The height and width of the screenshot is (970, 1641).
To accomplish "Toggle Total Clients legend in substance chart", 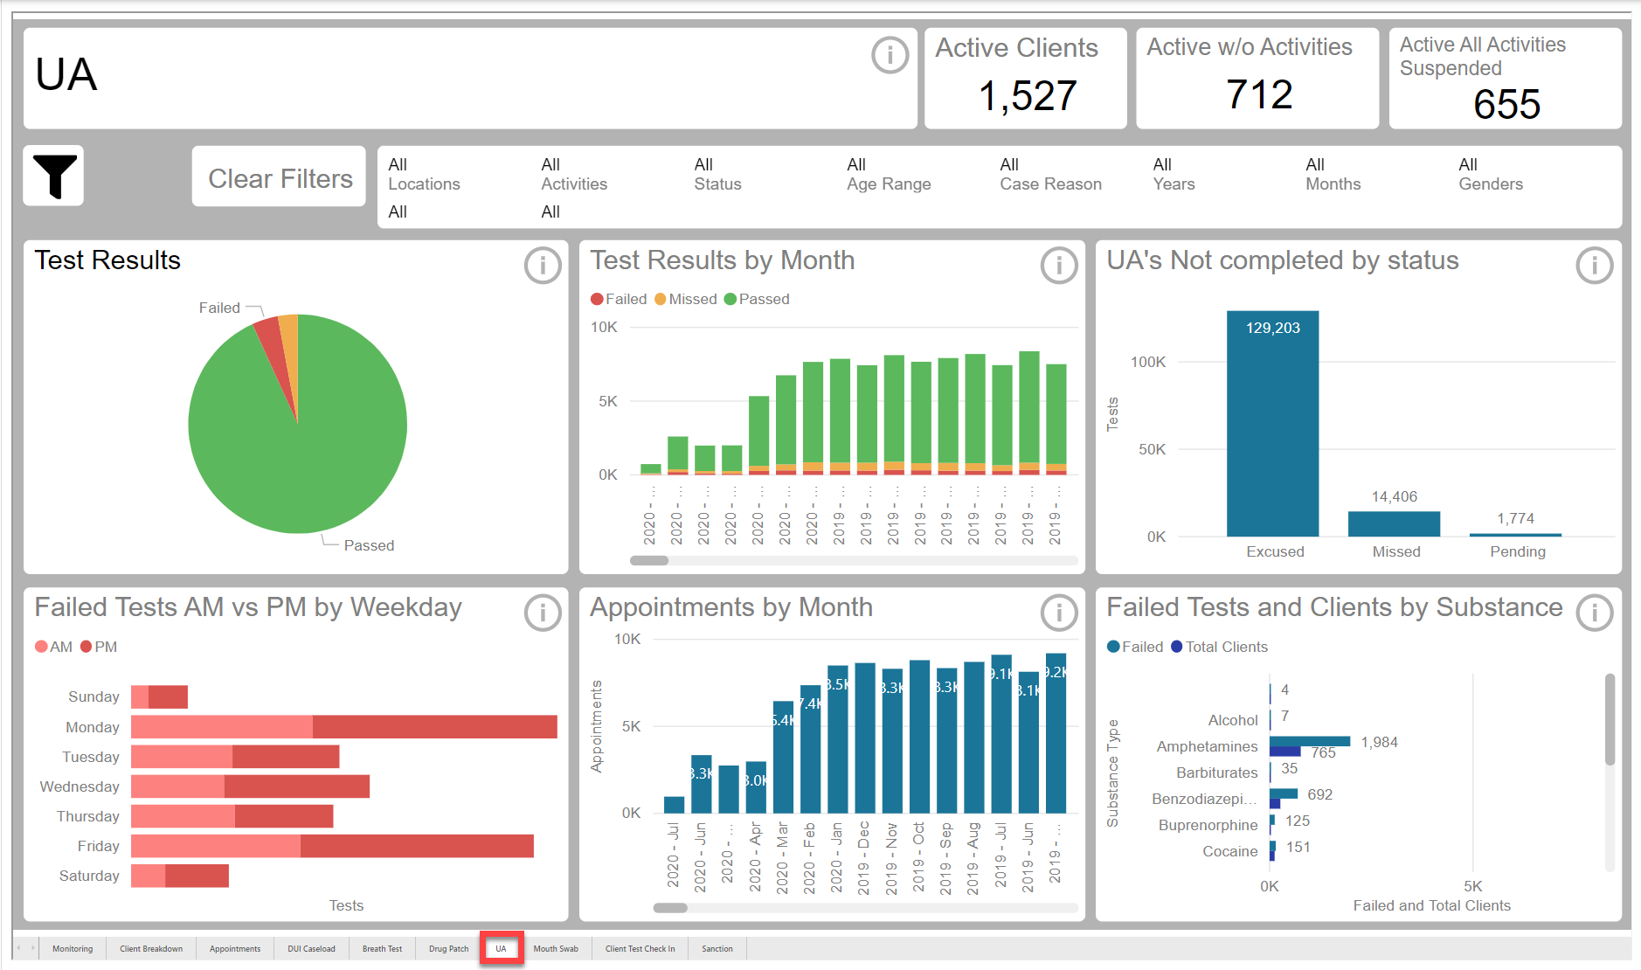I will (x=1219, y=647).
